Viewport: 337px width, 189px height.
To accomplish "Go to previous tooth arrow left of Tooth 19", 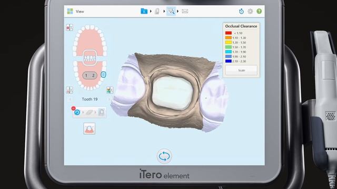I will coord(70,99).
